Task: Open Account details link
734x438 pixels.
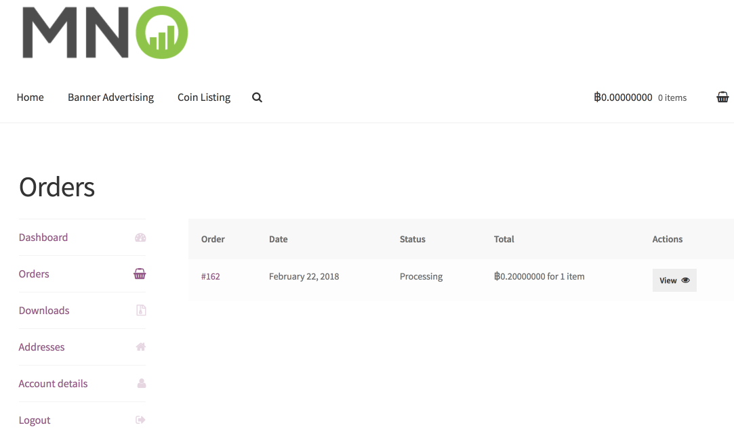Action: (53, 383)
